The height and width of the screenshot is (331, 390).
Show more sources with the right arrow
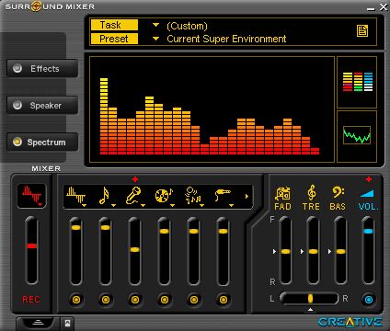[x=247, y=196]
